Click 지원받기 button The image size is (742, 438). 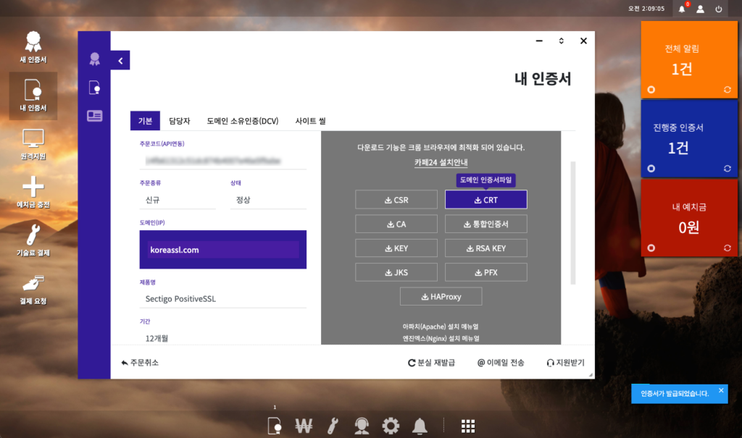[565, 363]
